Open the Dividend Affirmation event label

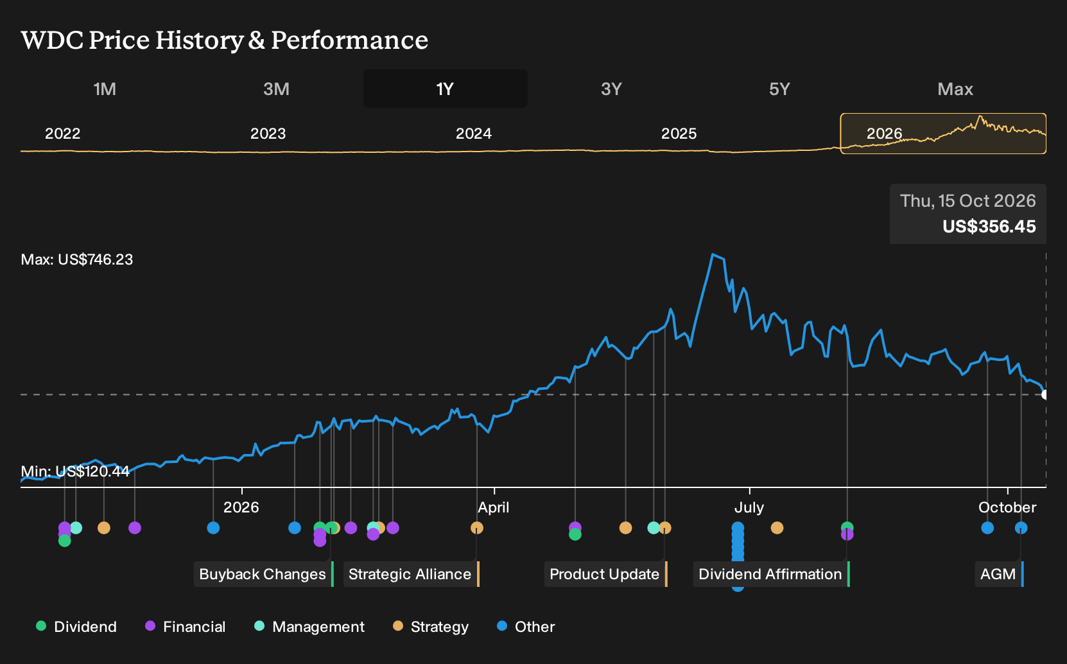coord(772,574)
